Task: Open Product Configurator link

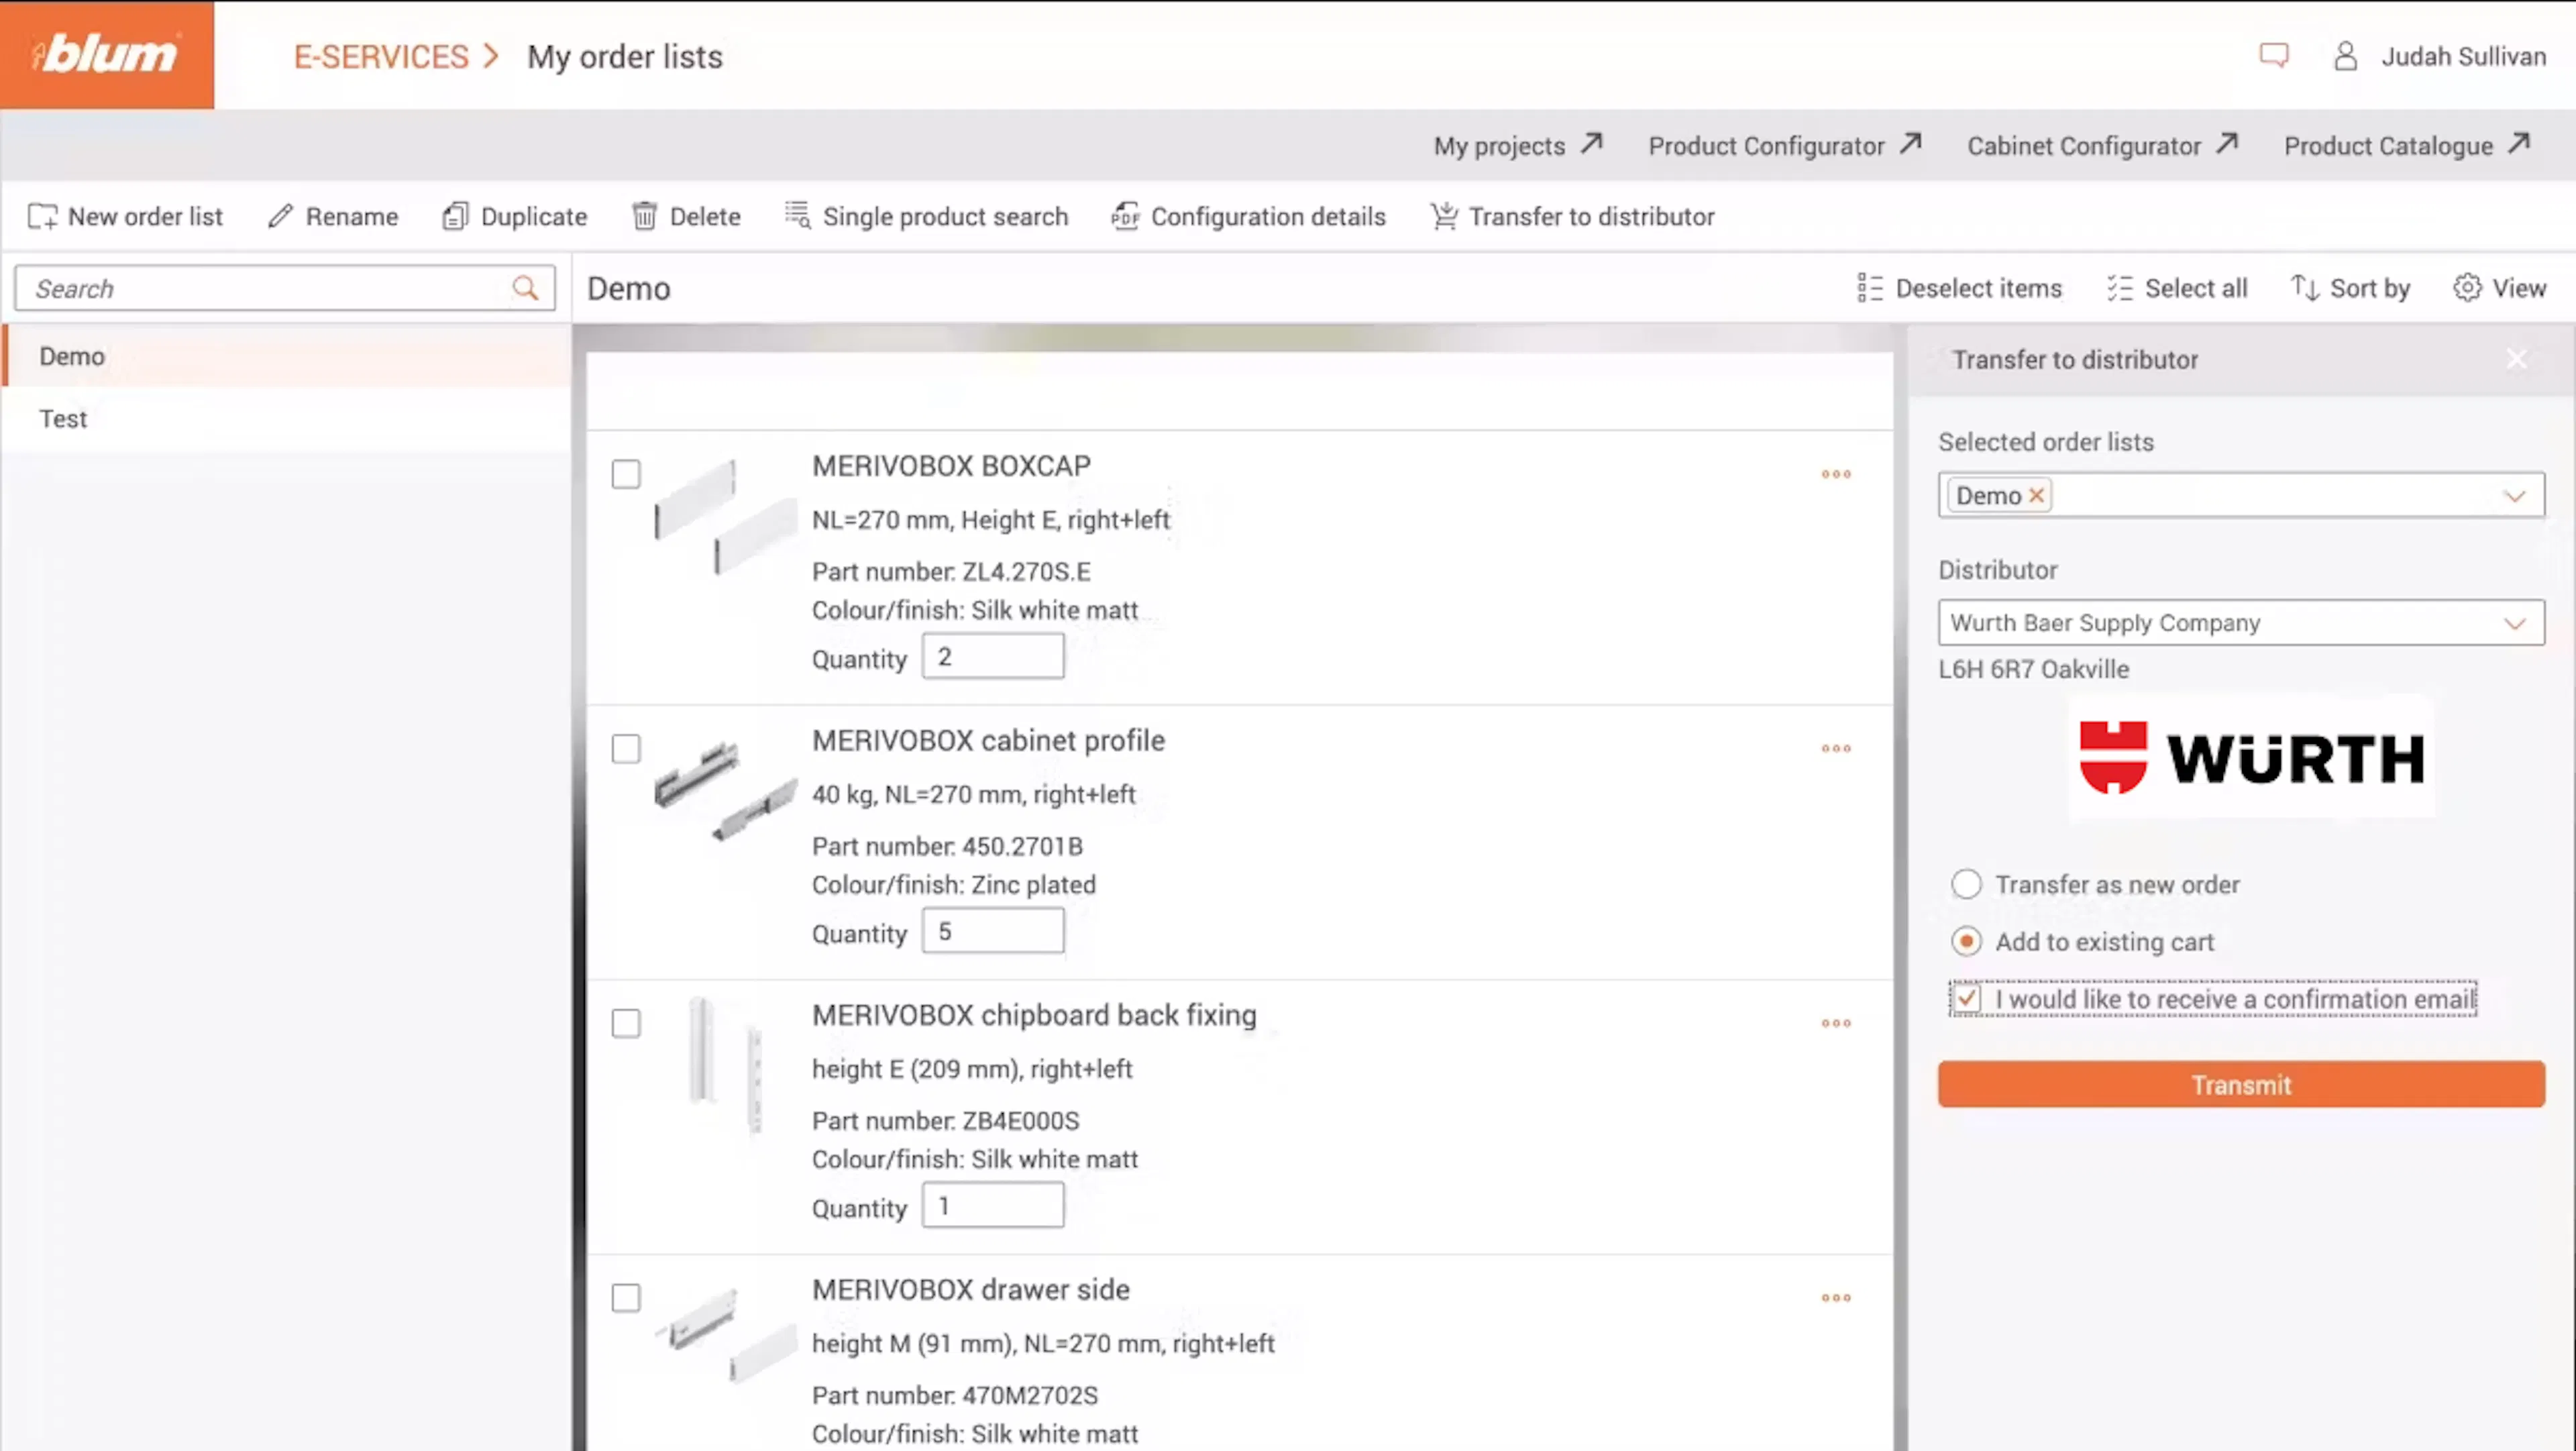Action: tap(1784, 146)
